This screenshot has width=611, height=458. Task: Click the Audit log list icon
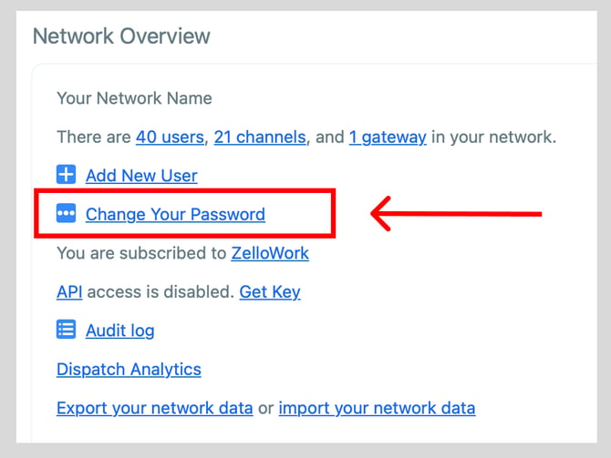coord(66,330)
